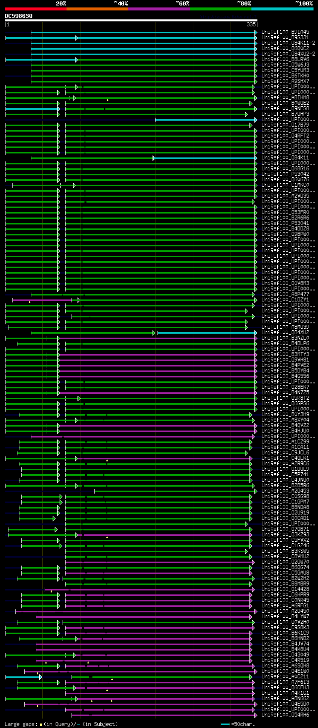Select the DC598630 query title
318x728 pixels.
click(19, 16)
